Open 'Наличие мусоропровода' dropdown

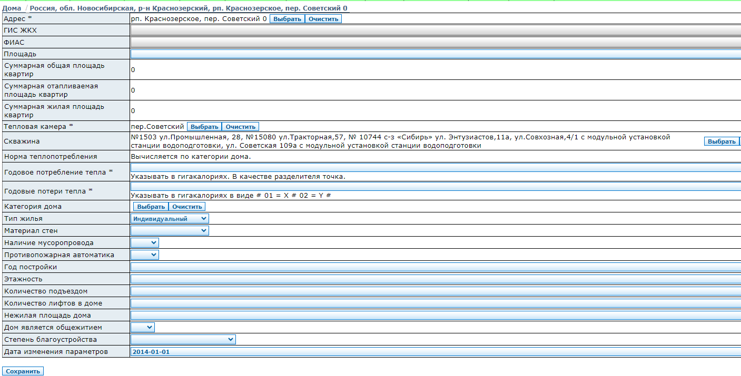tap(145, 242)
